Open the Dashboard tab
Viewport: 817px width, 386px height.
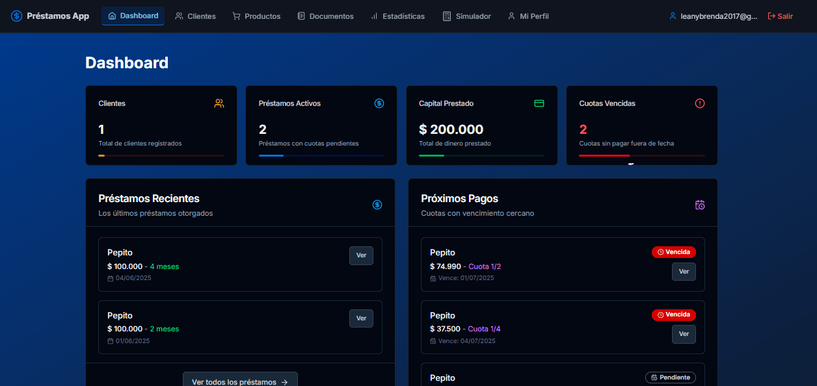pos(133,16)
